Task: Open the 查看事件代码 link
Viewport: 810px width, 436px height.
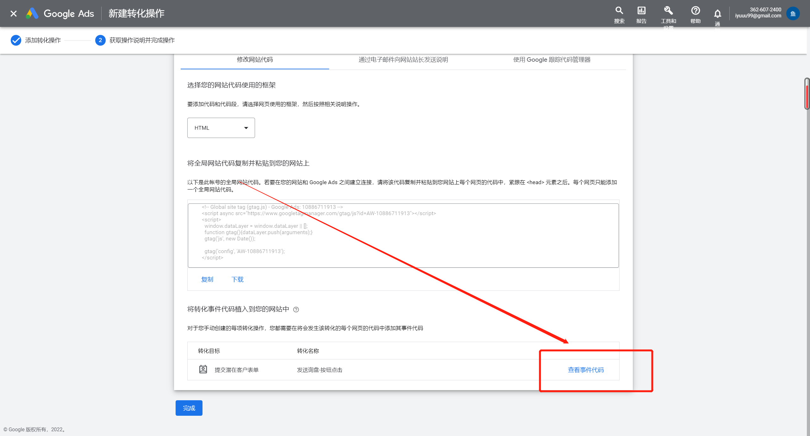Action: coord(586,370)
